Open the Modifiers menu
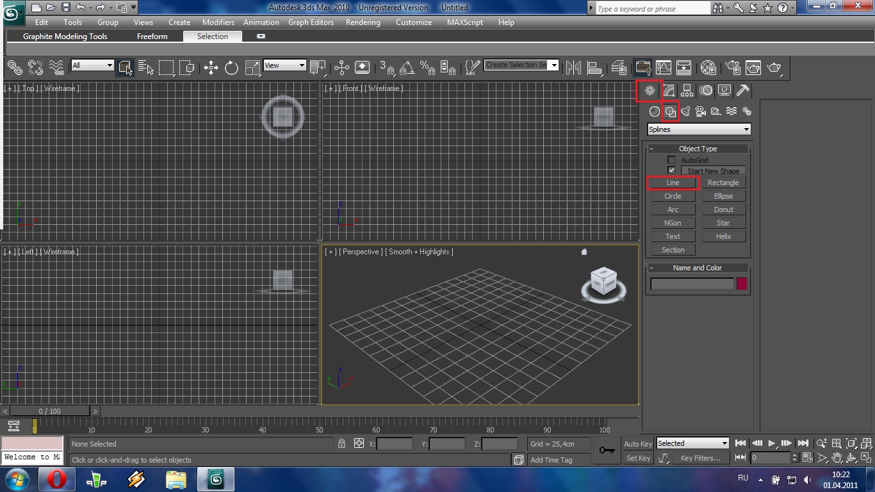 [218, 22]
